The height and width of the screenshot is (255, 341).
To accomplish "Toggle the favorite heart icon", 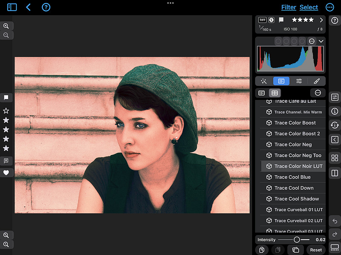I will pos(6,173).
